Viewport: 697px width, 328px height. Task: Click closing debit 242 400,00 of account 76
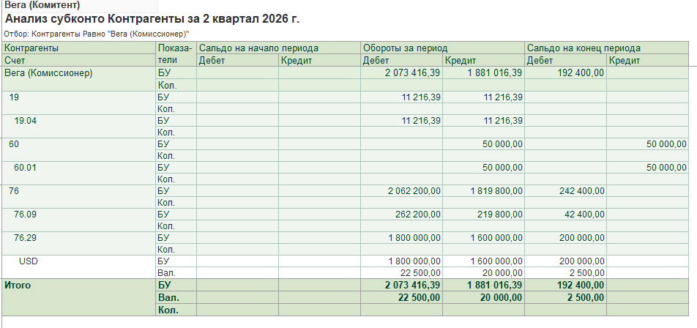click(581, 190)
